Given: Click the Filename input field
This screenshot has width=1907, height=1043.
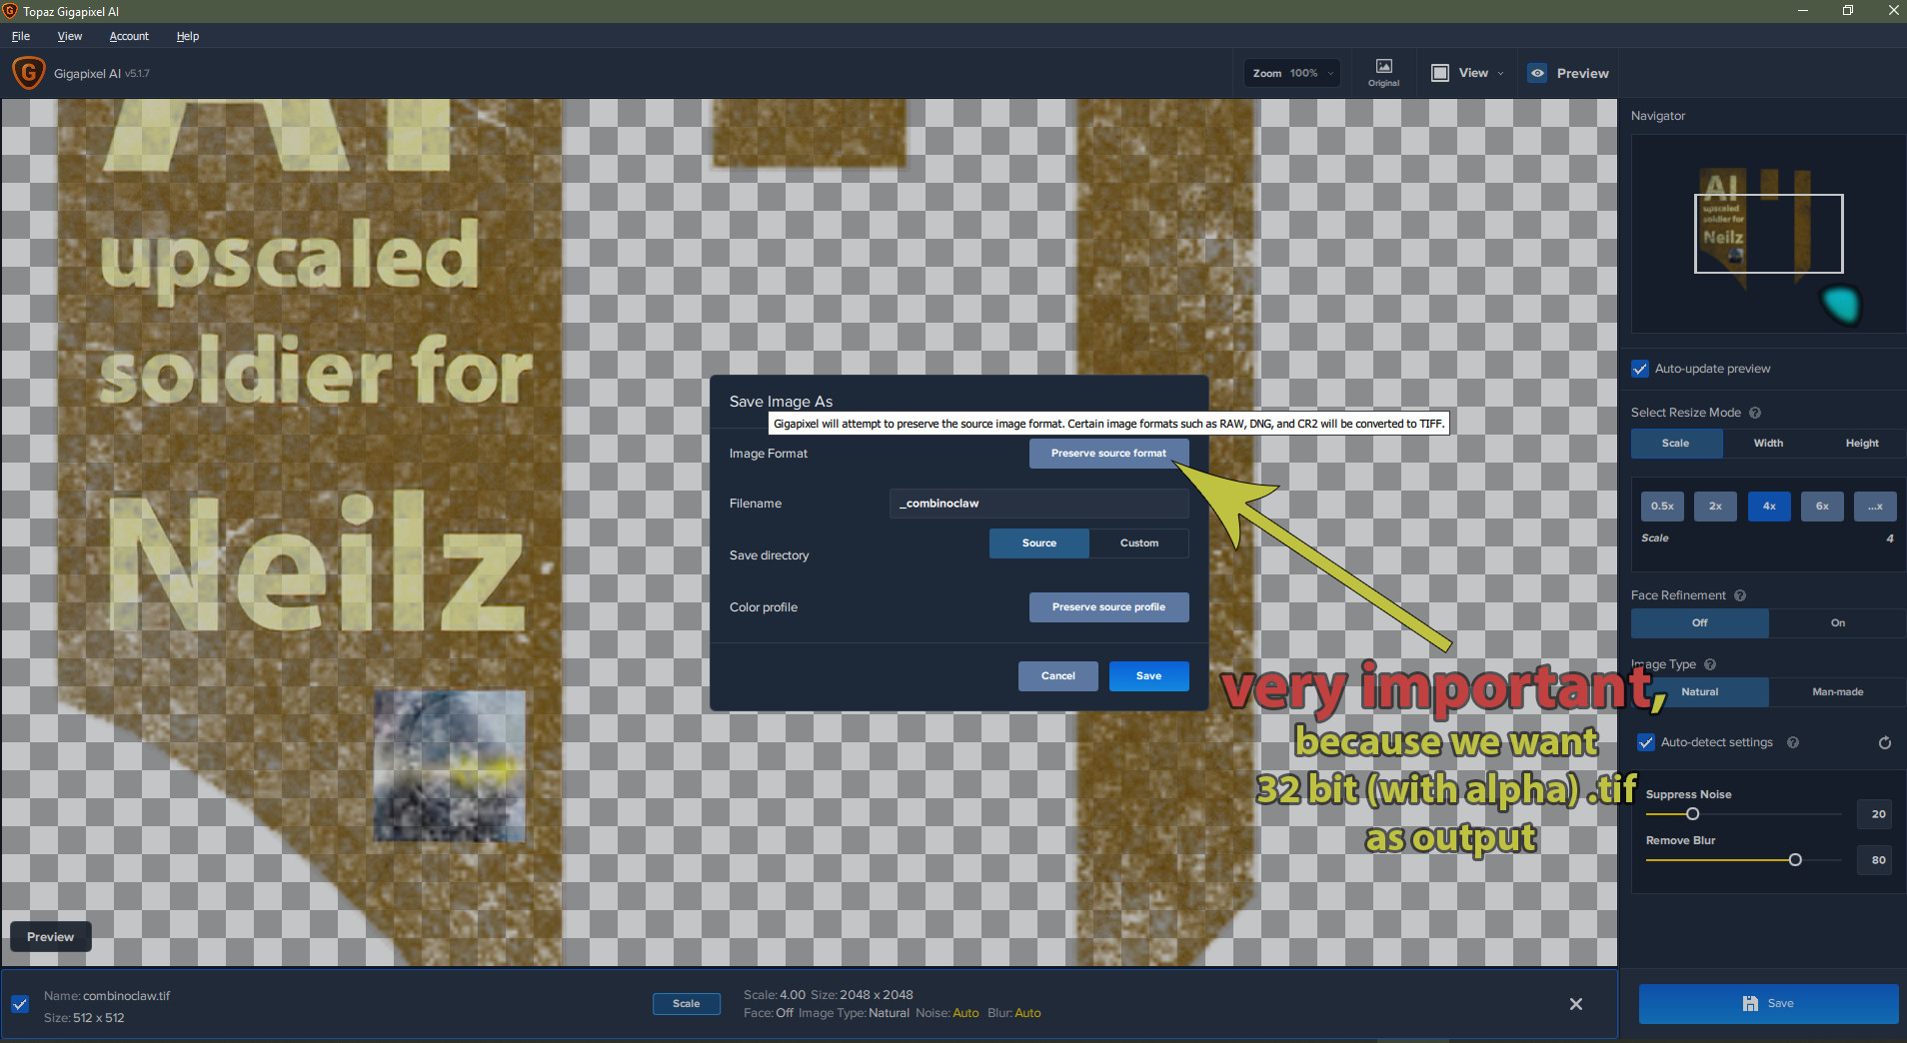Looking at the screenshot, I should click(x=1038, y=504).
